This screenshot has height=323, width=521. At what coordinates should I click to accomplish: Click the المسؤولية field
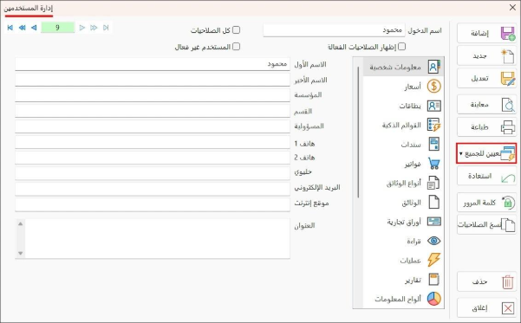tap(153, 126)
